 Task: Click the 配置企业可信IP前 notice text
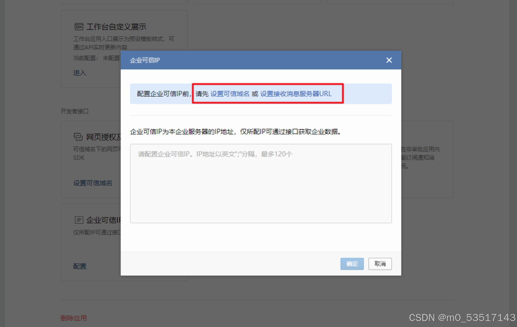(x=164, y=94)
